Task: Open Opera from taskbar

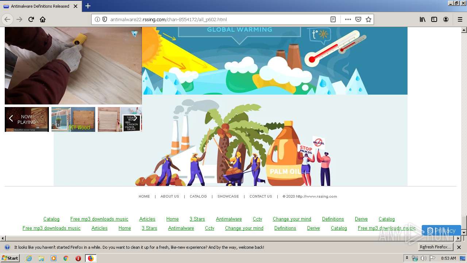Action: point(78,258)
